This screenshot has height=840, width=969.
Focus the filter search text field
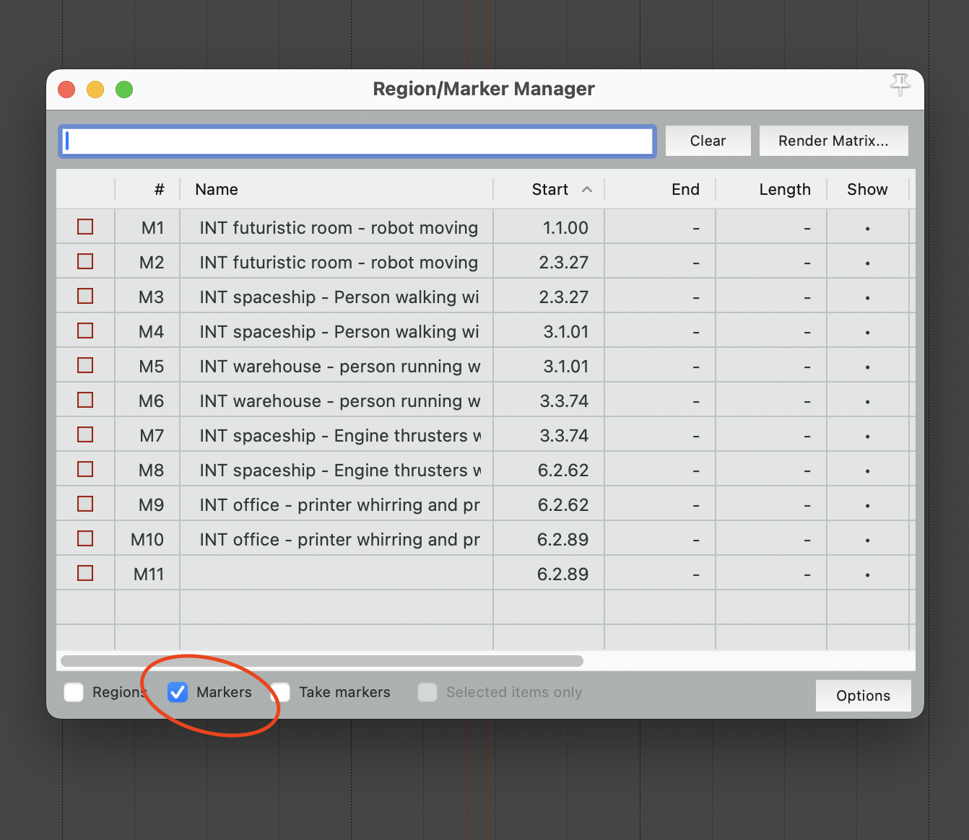point(357,141)
